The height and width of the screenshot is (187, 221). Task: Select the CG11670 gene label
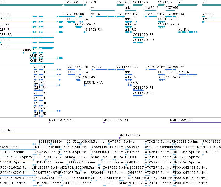click(x=140, y=2)
